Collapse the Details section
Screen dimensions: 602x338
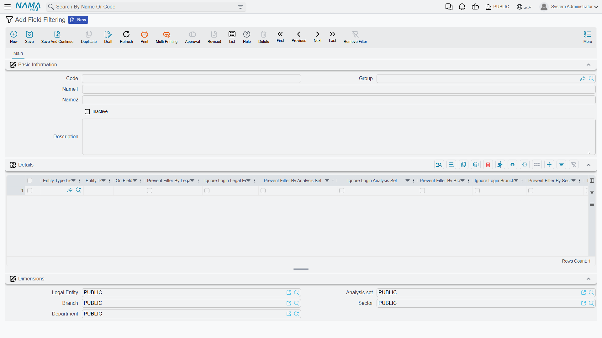tap(589, 165)
